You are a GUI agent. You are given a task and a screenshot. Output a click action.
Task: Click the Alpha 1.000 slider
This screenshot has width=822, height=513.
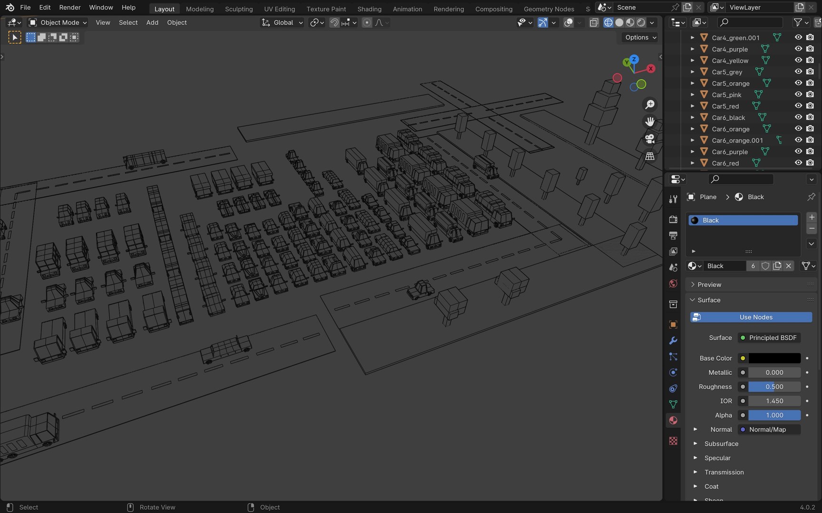pos(774,415)
